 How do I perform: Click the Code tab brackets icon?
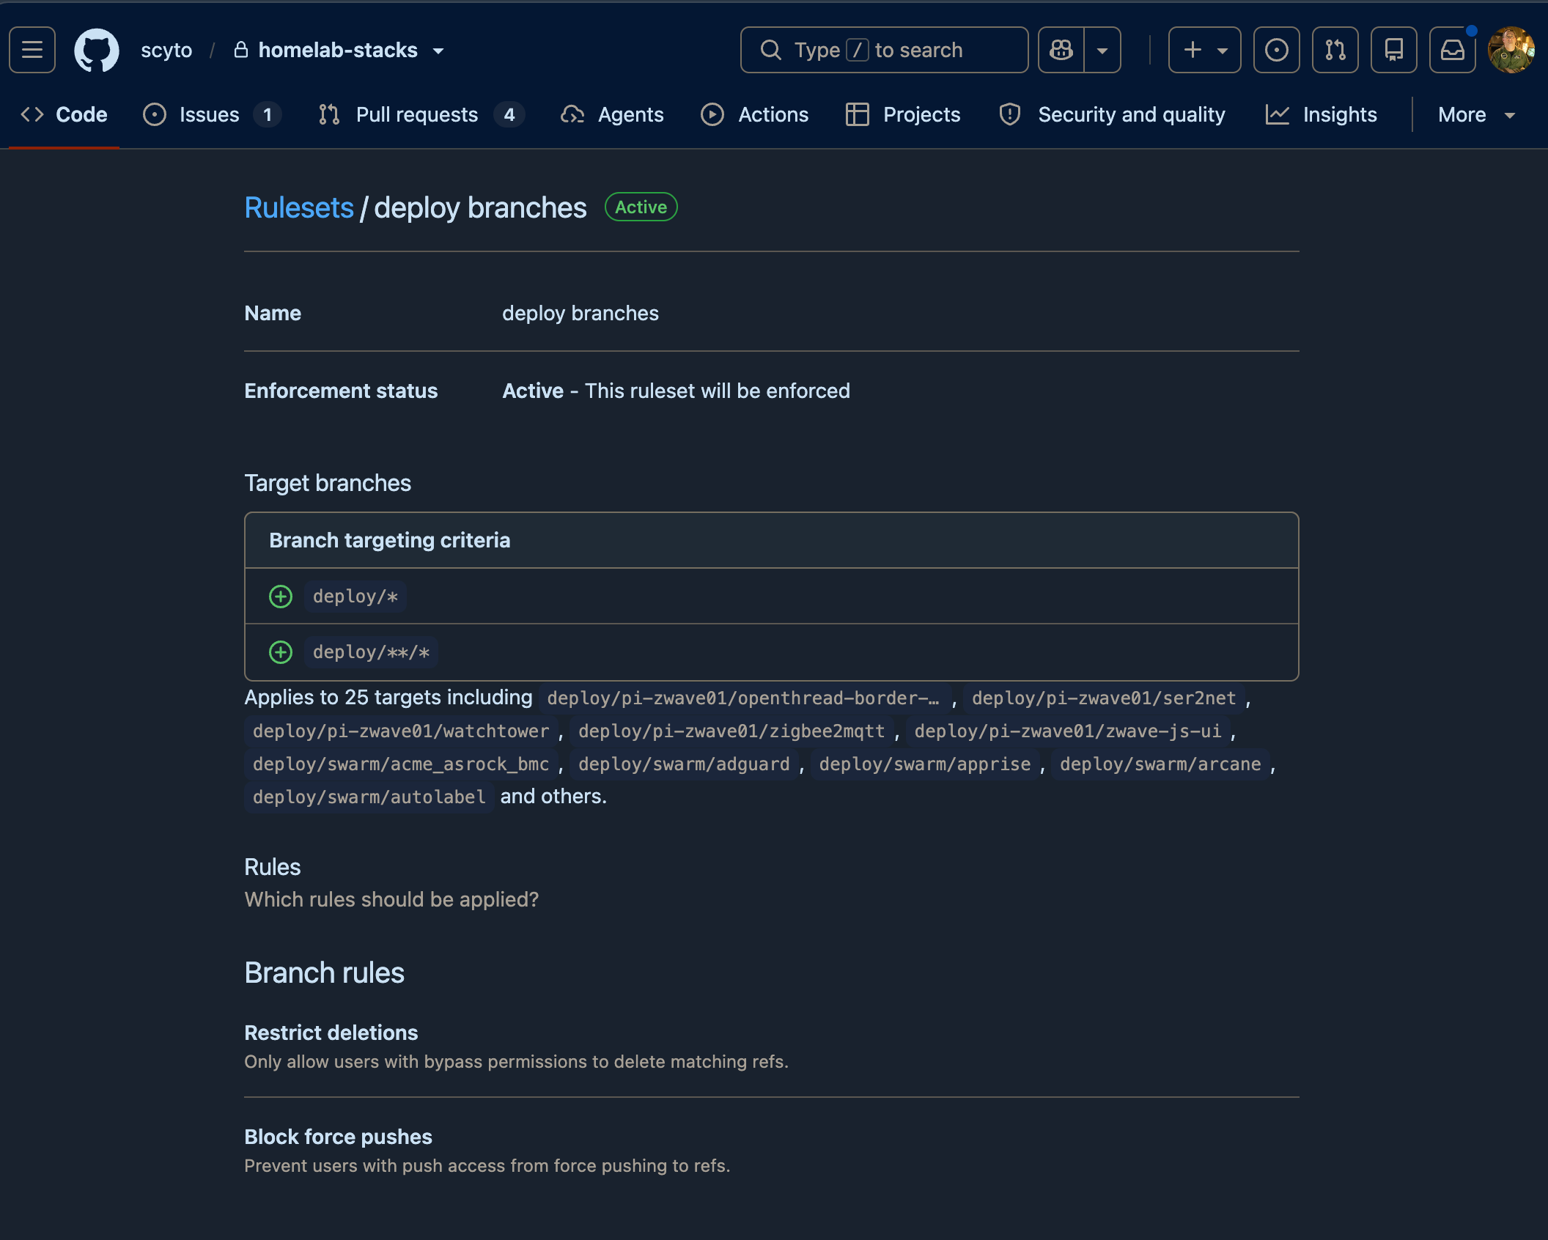pyautogui.click(x=32, y=114)
